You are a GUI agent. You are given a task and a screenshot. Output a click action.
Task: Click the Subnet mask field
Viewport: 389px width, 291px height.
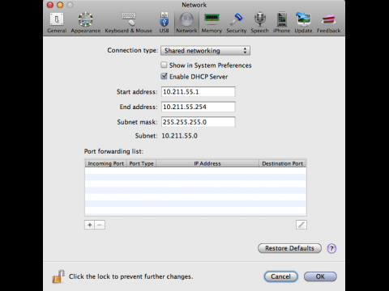pyautogui.click(x=199, y=122)
